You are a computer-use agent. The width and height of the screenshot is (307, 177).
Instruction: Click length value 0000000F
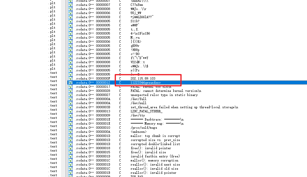(103, 78)
